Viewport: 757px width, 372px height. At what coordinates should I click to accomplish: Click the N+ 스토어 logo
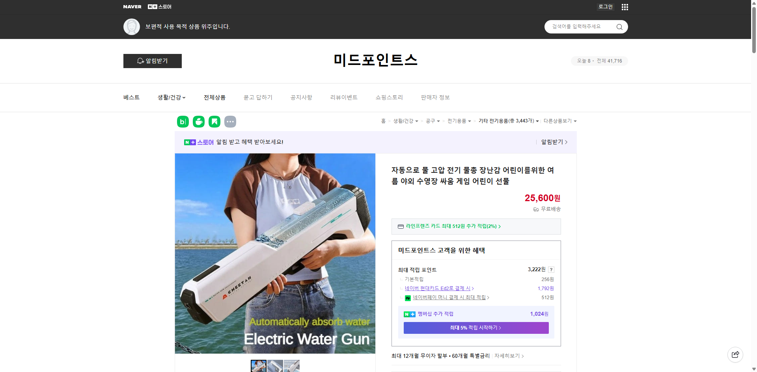159,6
